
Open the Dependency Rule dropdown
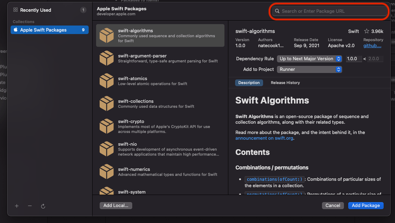309,59
